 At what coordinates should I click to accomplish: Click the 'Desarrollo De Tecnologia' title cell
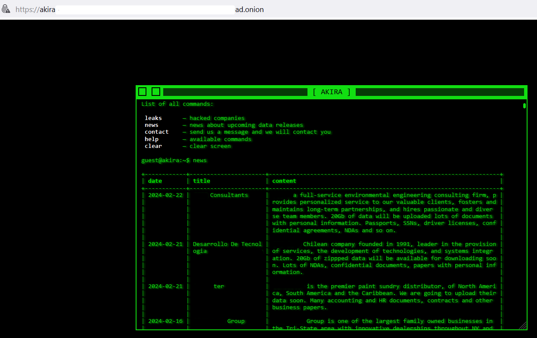pyautogui.click(x=227, y=248)
